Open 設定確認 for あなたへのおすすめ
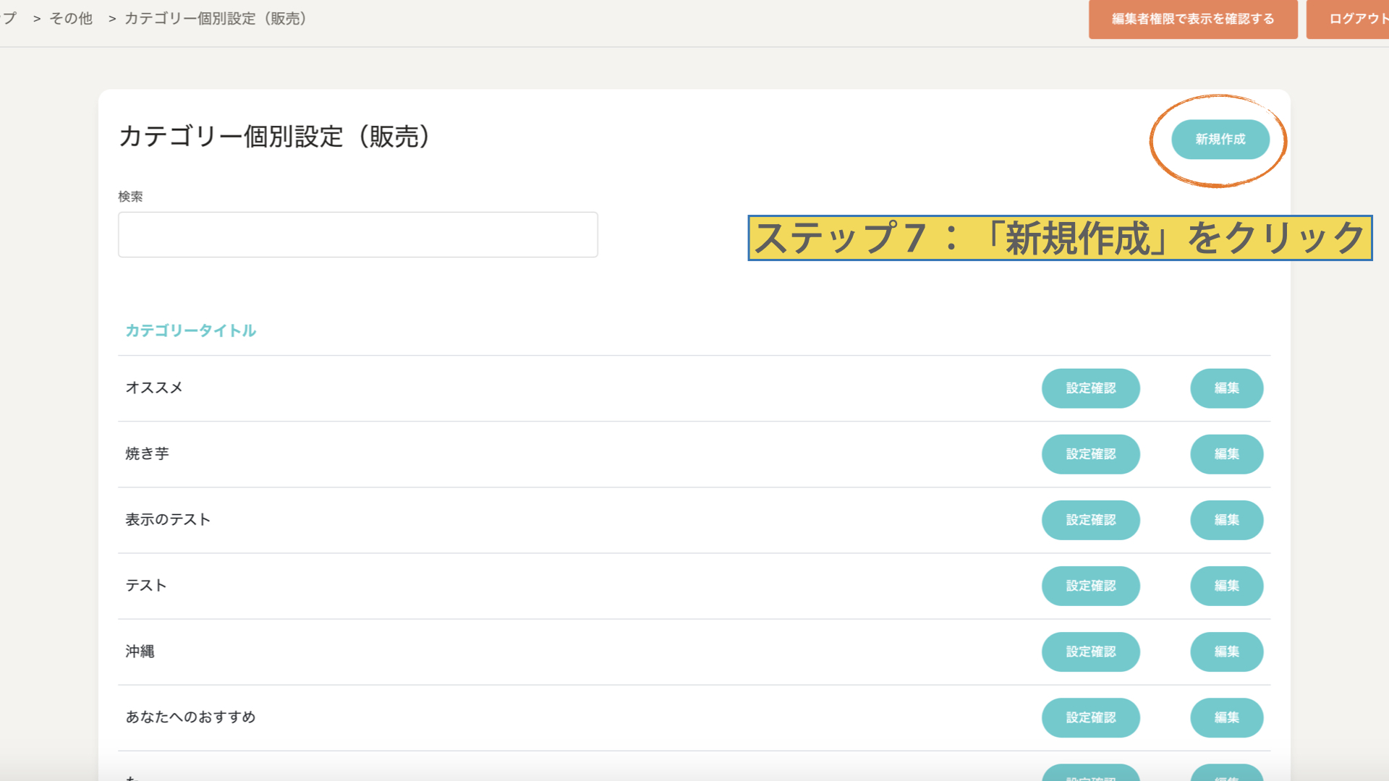1389x781 pixels. tap(1090, 717)
